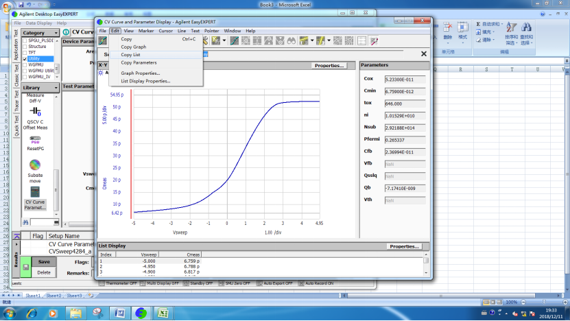570x321 pixels.
Task: Select the ResetPG PGU icon in Library
Action: (35, 140)
